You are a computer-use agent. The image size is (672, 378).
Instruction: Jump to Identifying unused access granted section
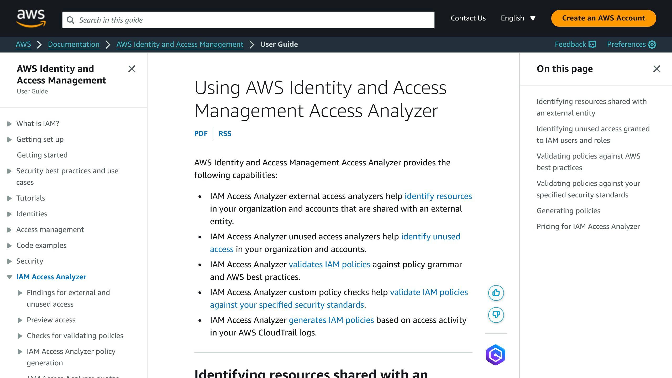[593, 134]
